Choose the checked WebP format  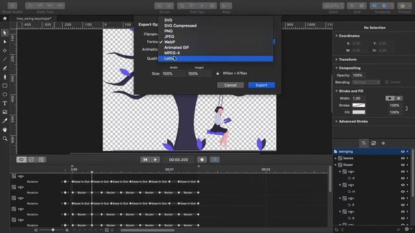(215, 42)
